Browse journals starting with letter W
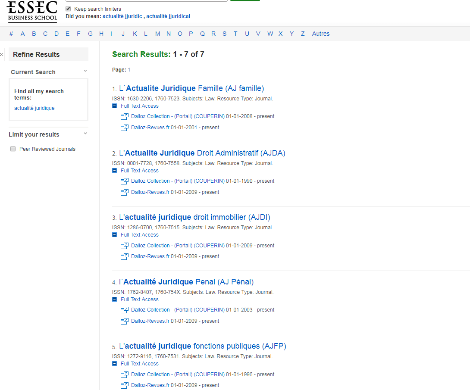Viewport: 470px width, 390px height. point(270,34)
